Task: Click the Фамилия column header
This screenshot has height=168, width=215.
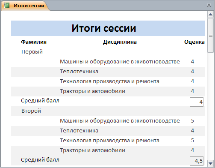Action: click(34, 42)
